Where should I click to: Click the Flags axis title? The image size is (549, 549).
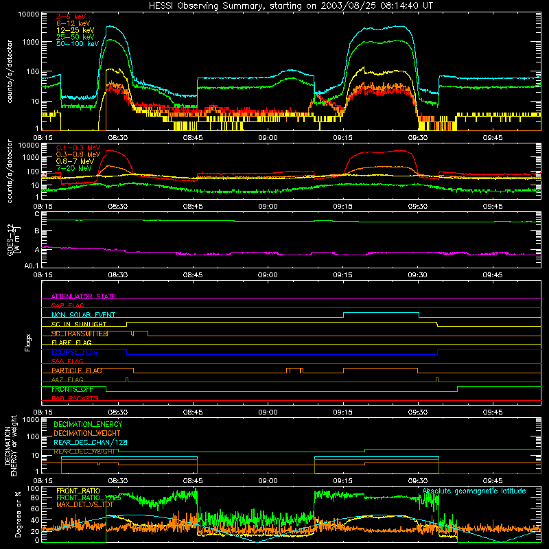(x=28, y=342)
